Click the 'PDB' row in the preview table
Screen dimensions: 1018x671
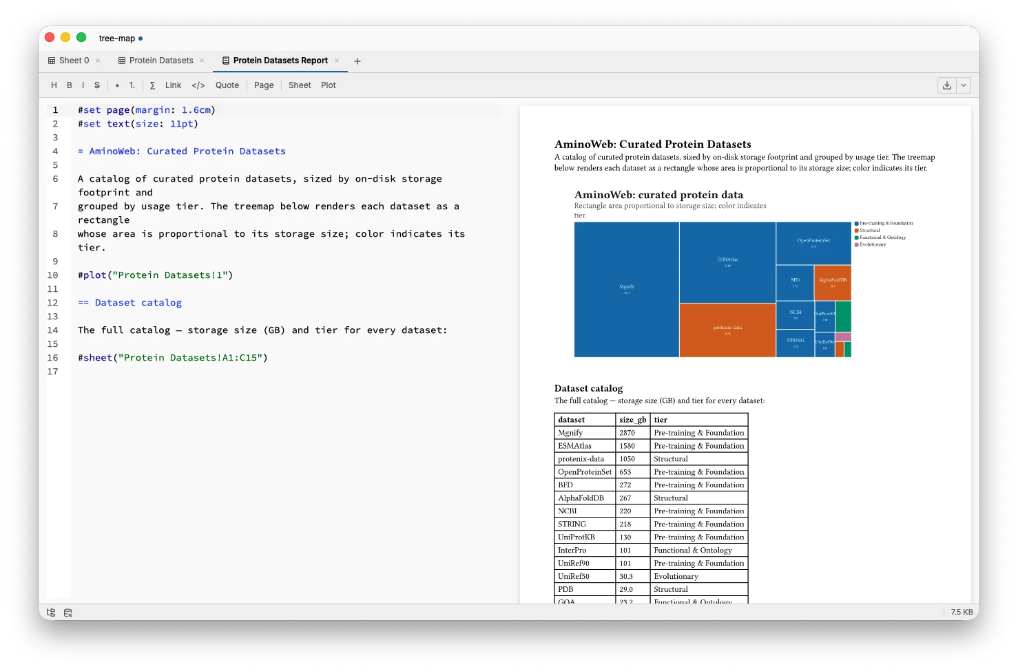coord(651,590)
